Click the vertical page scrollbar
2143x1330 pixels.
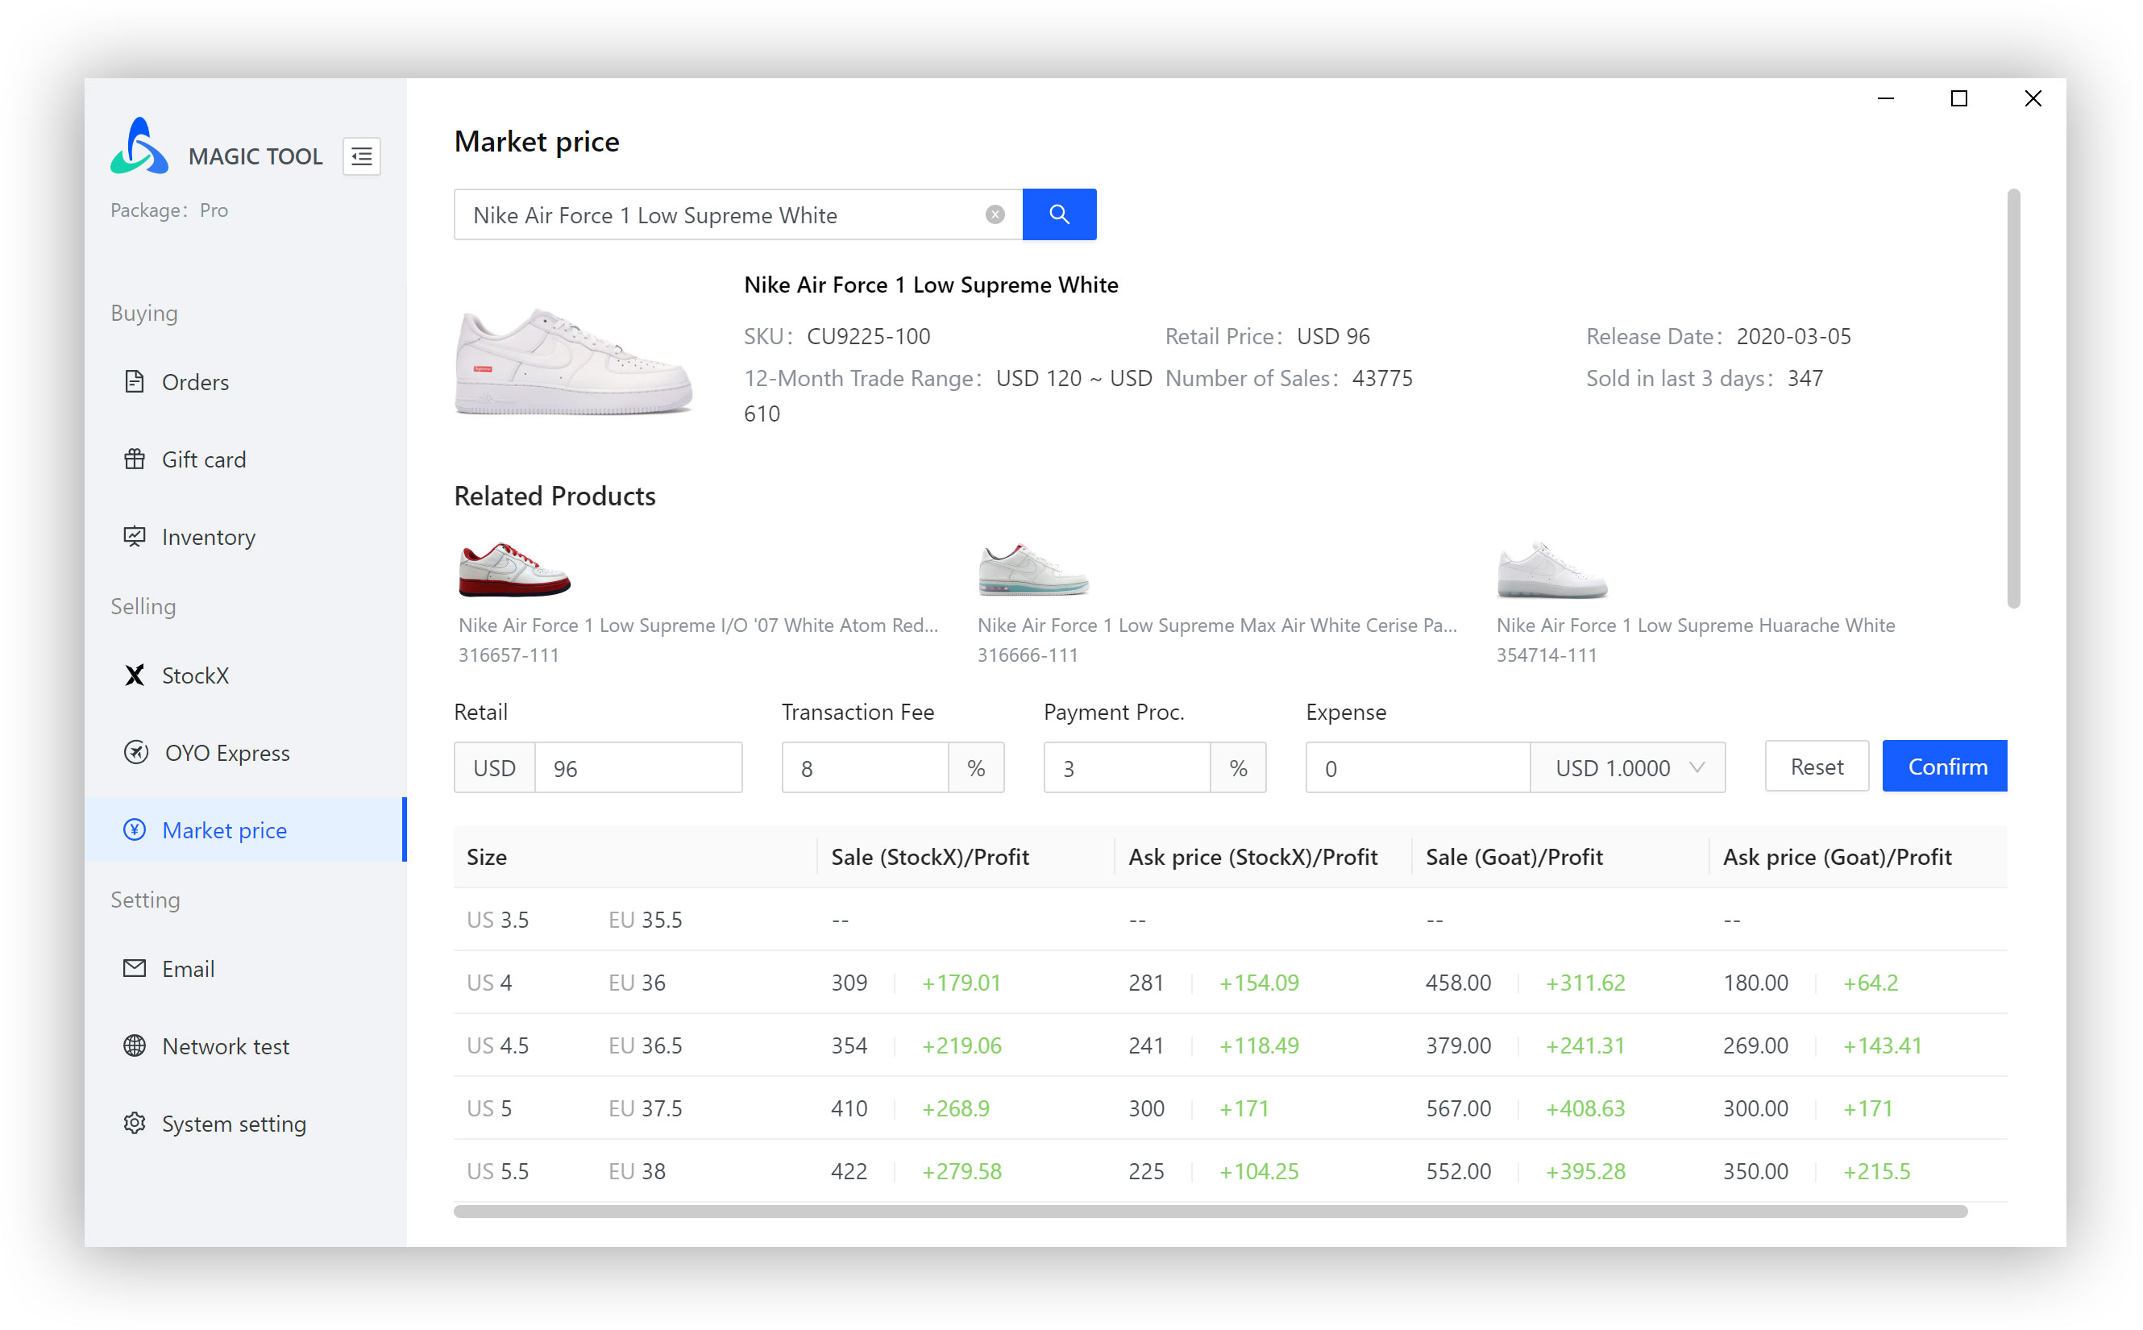point(2013,397)
